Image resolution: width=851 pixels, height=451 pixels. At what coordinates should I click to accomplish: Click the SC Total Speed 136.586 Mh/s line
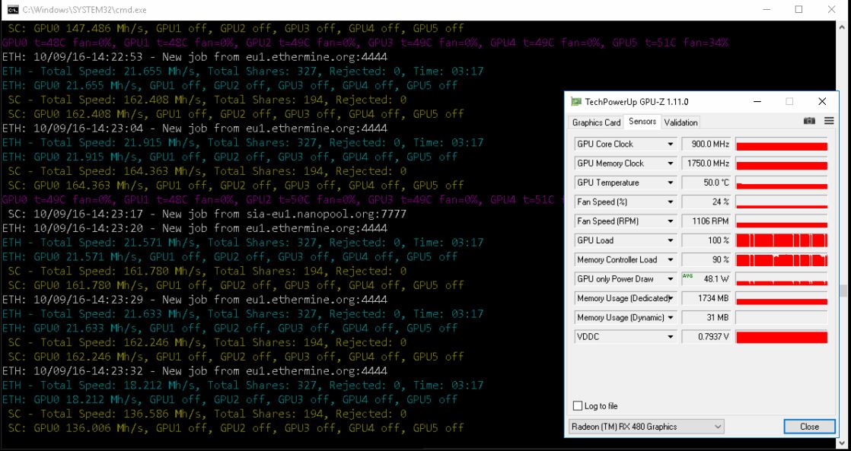click(x=207, y=414)
